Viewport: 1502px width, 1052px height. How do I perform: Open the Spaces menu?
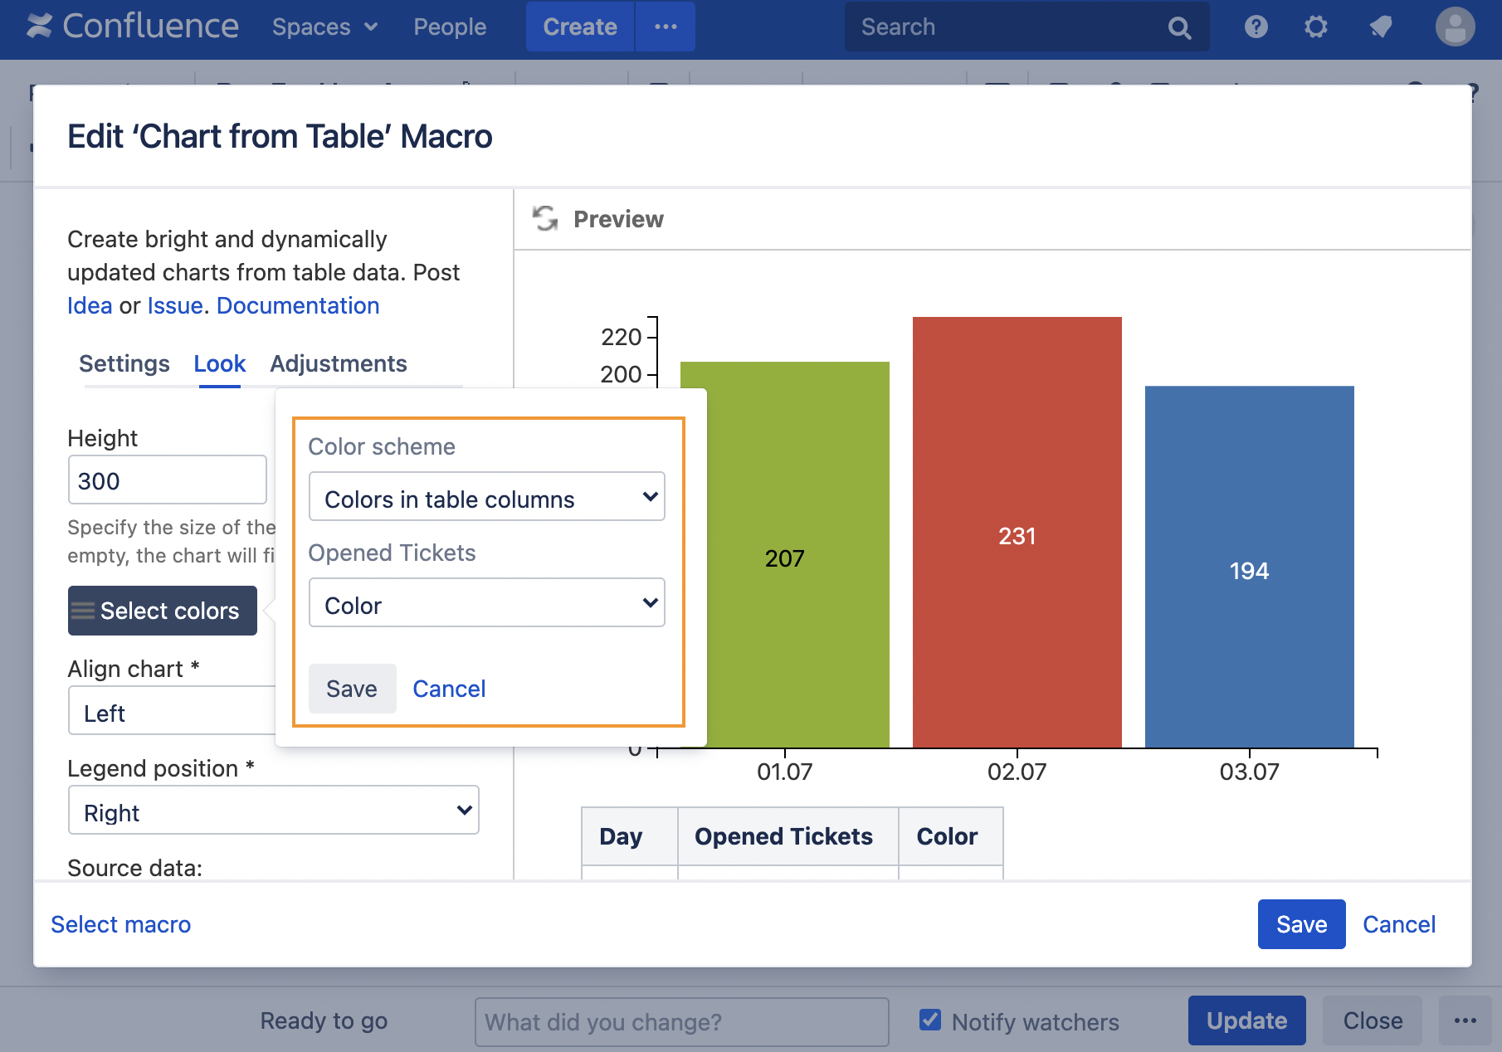click(324, 27)
